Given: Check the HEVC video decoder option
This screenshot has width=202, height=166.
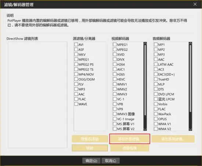Looking at the screenshot, I should tap(115, 79).
